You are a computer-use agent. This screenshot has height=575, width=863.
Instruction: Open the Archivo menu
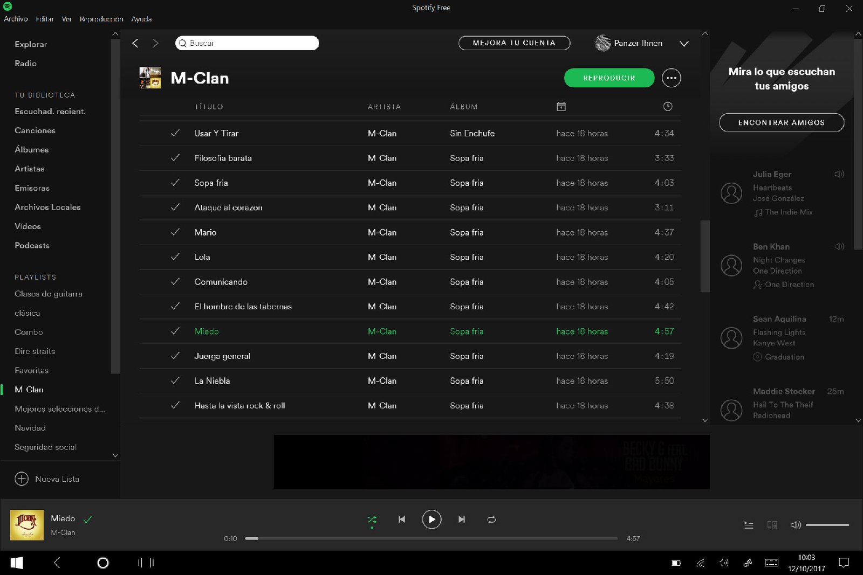coord(16,19)
